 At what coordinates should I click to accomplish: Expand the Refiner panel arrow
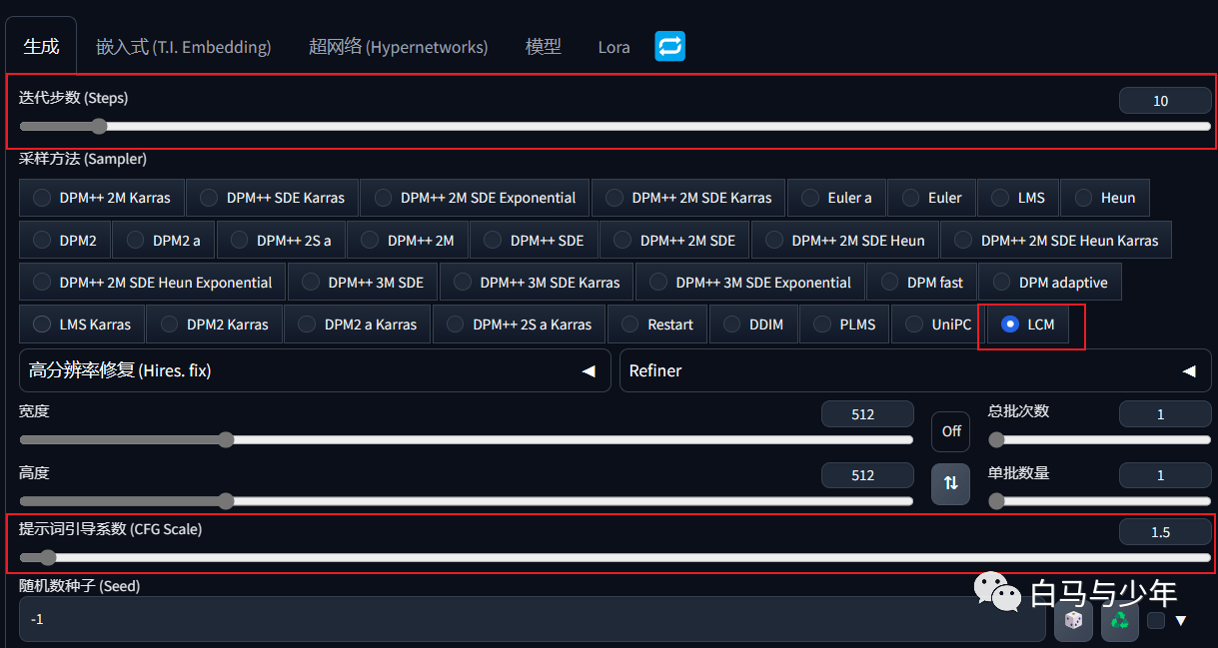(1189, 371)
